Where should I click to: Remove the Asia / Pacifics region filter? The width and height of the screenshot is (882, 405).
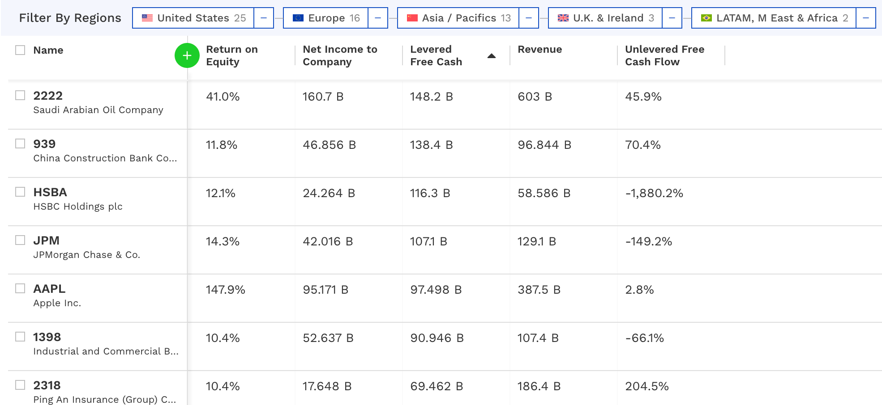[529, 18]
